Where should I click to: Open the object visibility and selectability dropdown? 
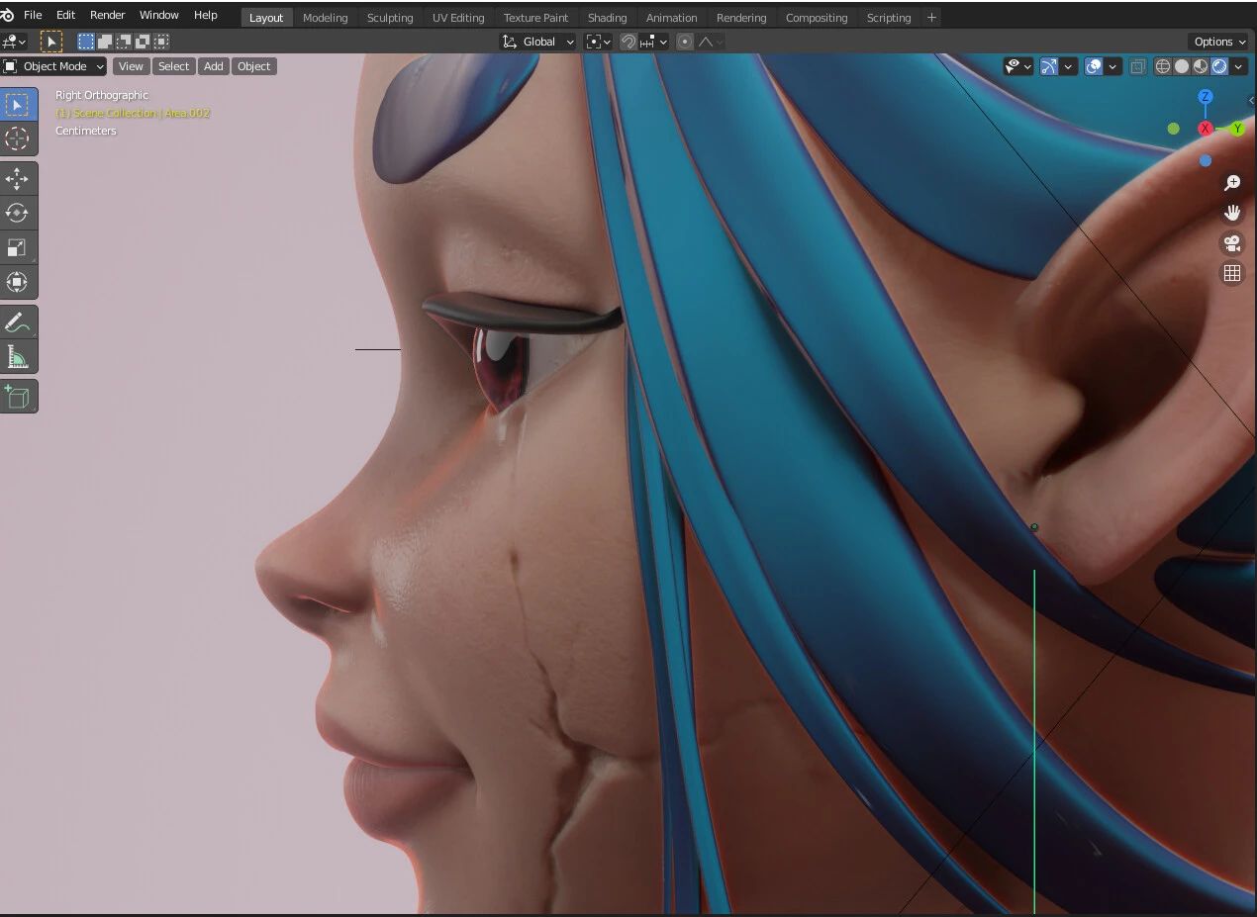point(1018,66)
